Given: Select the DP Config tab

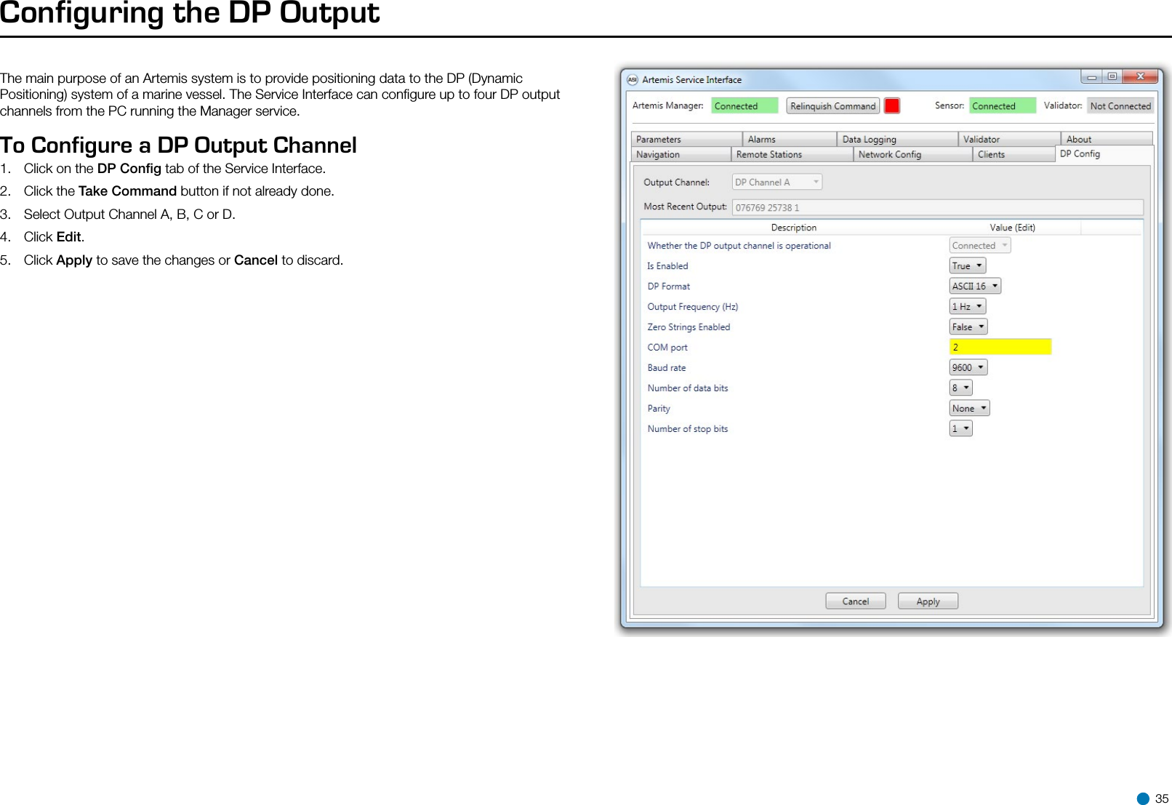Looking at the screenshot, I should [1104, 153].
